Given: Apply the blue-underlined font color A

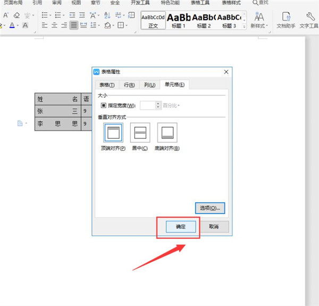Looking at the screenshot, I should pyautogui.click(x=12, y=25).
